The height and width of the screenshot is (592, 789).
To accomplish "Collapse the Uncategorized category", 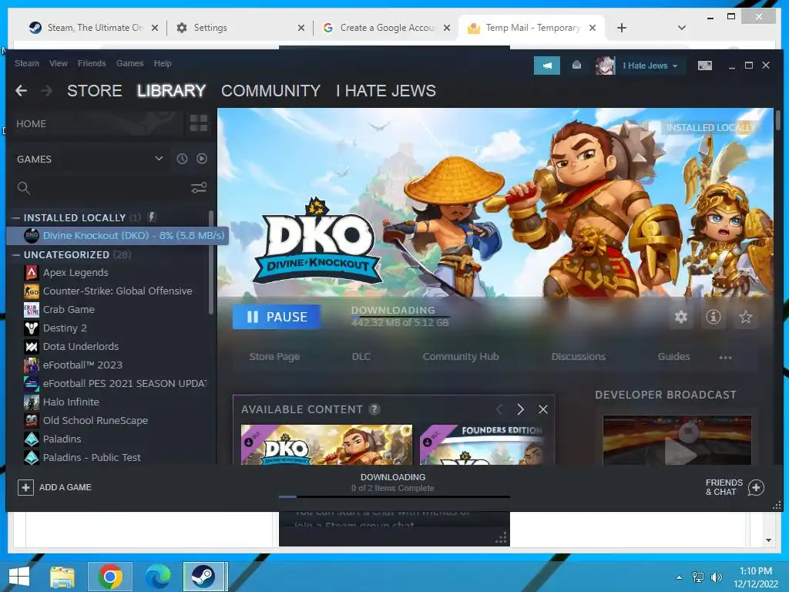I will pos(16,254).
